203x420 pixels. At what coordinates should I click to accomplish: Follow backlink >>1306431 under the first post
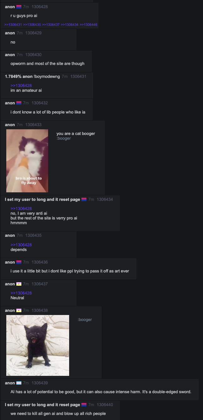click(x=13, y=25)
